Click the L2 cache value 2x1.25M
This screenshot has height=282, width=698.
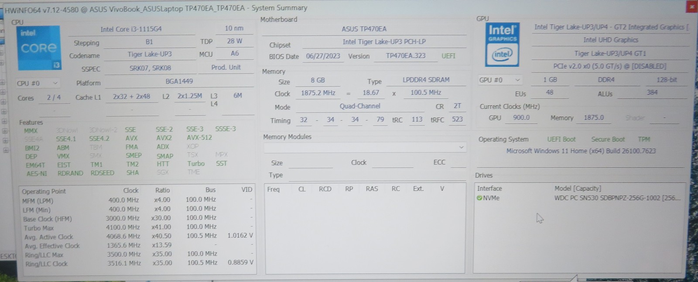pos(190,96)
